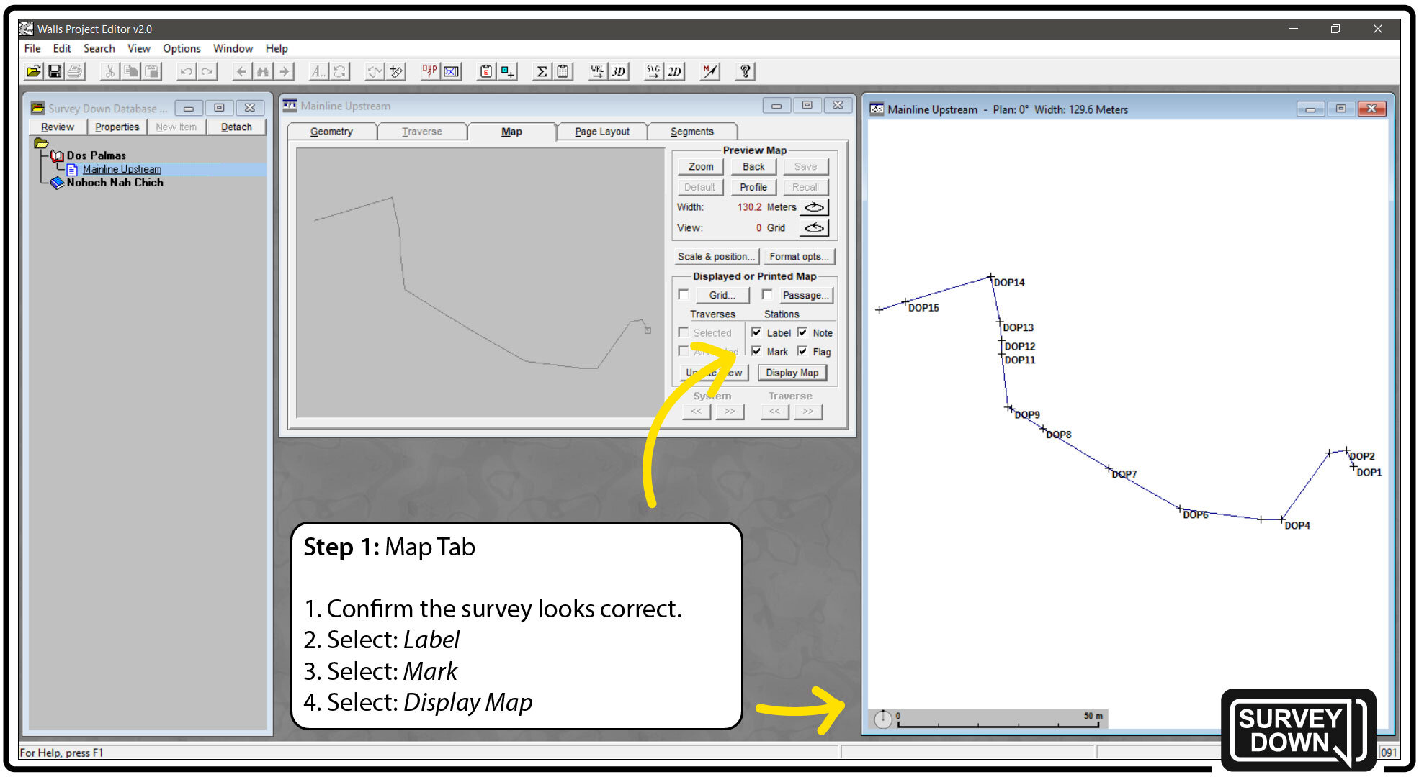
Task: Switch to the Page Layout tab
Action: click(602, 132)
